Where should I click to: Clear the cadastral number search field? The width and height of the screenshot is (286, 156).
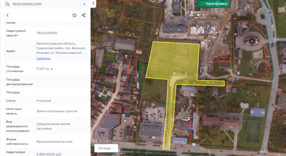tap(84, 4)
